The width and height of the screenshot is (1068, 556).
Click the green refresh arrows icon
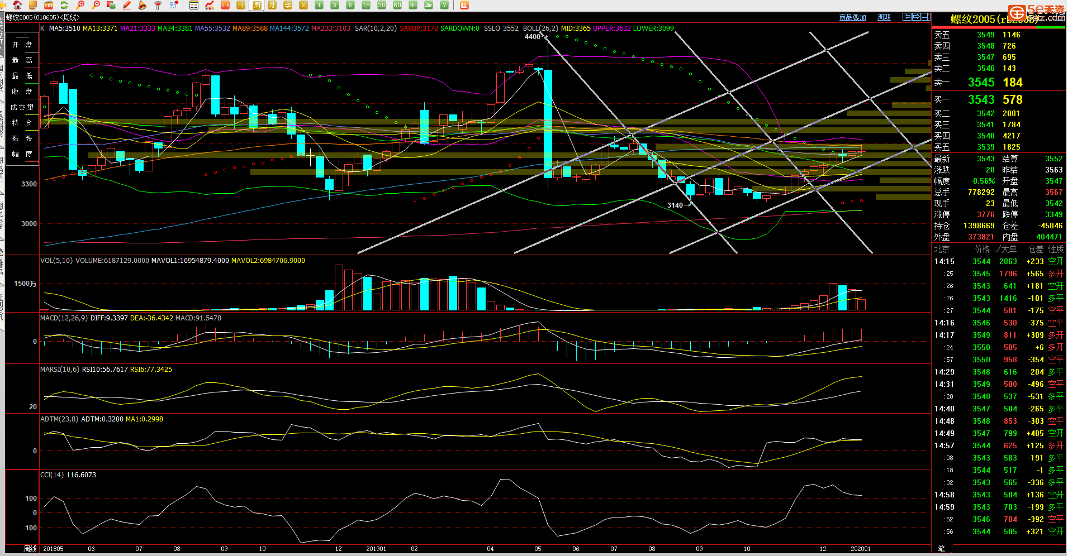pyautogui.click(x=64, y=5)
